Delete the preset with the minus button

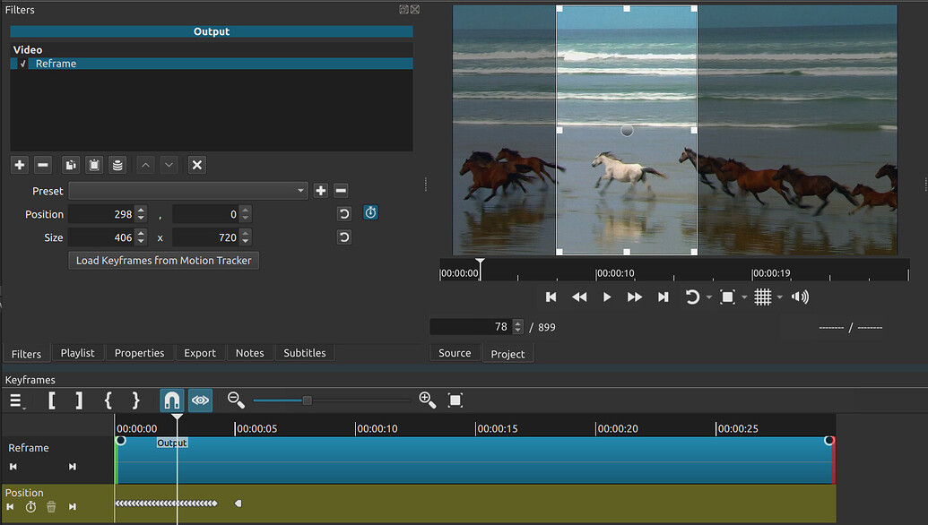point(341,190)
